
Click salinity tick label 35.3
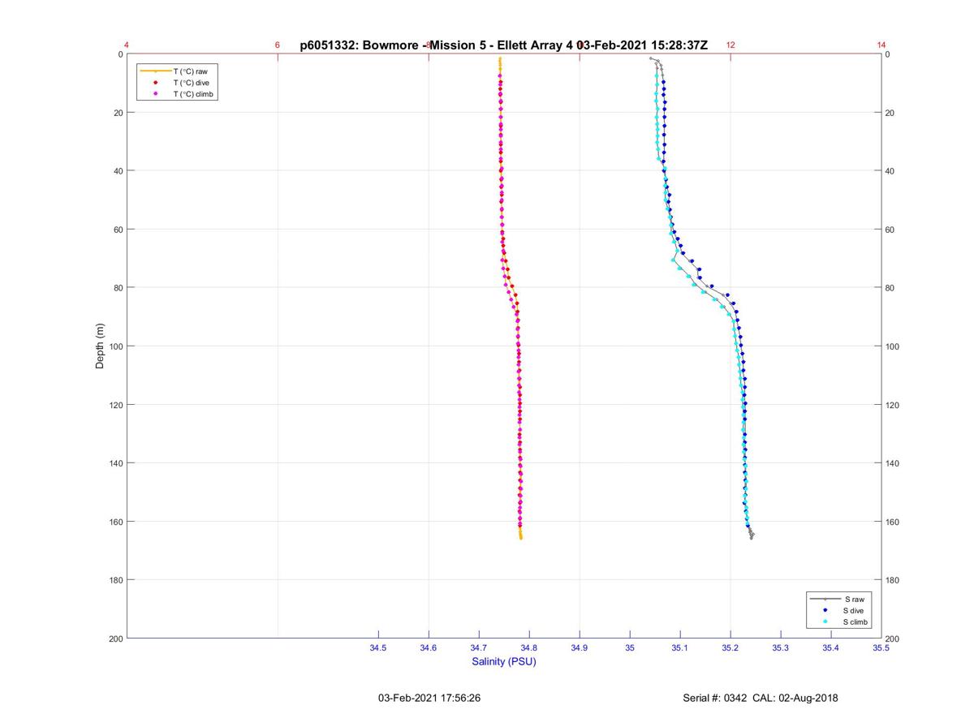pos(781,648)
